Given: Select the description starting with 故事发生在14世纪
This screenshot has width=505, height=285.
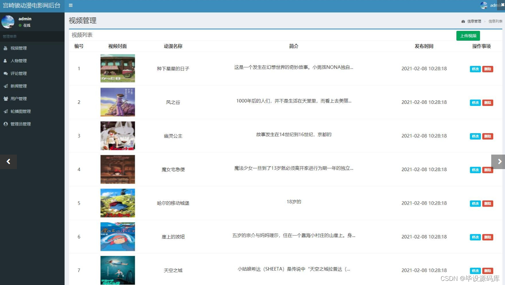Looking at the screenshot, I should click(294, 135).
